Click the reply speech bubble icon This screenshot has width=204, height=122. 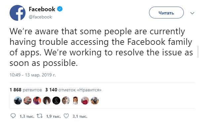(x=13, y=116)
